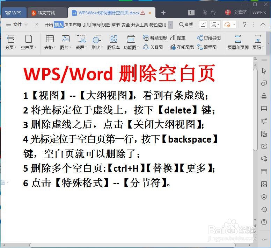Open the 视图 ribbon tab
This screenshot has width=271, height=248.
(106, 25)
